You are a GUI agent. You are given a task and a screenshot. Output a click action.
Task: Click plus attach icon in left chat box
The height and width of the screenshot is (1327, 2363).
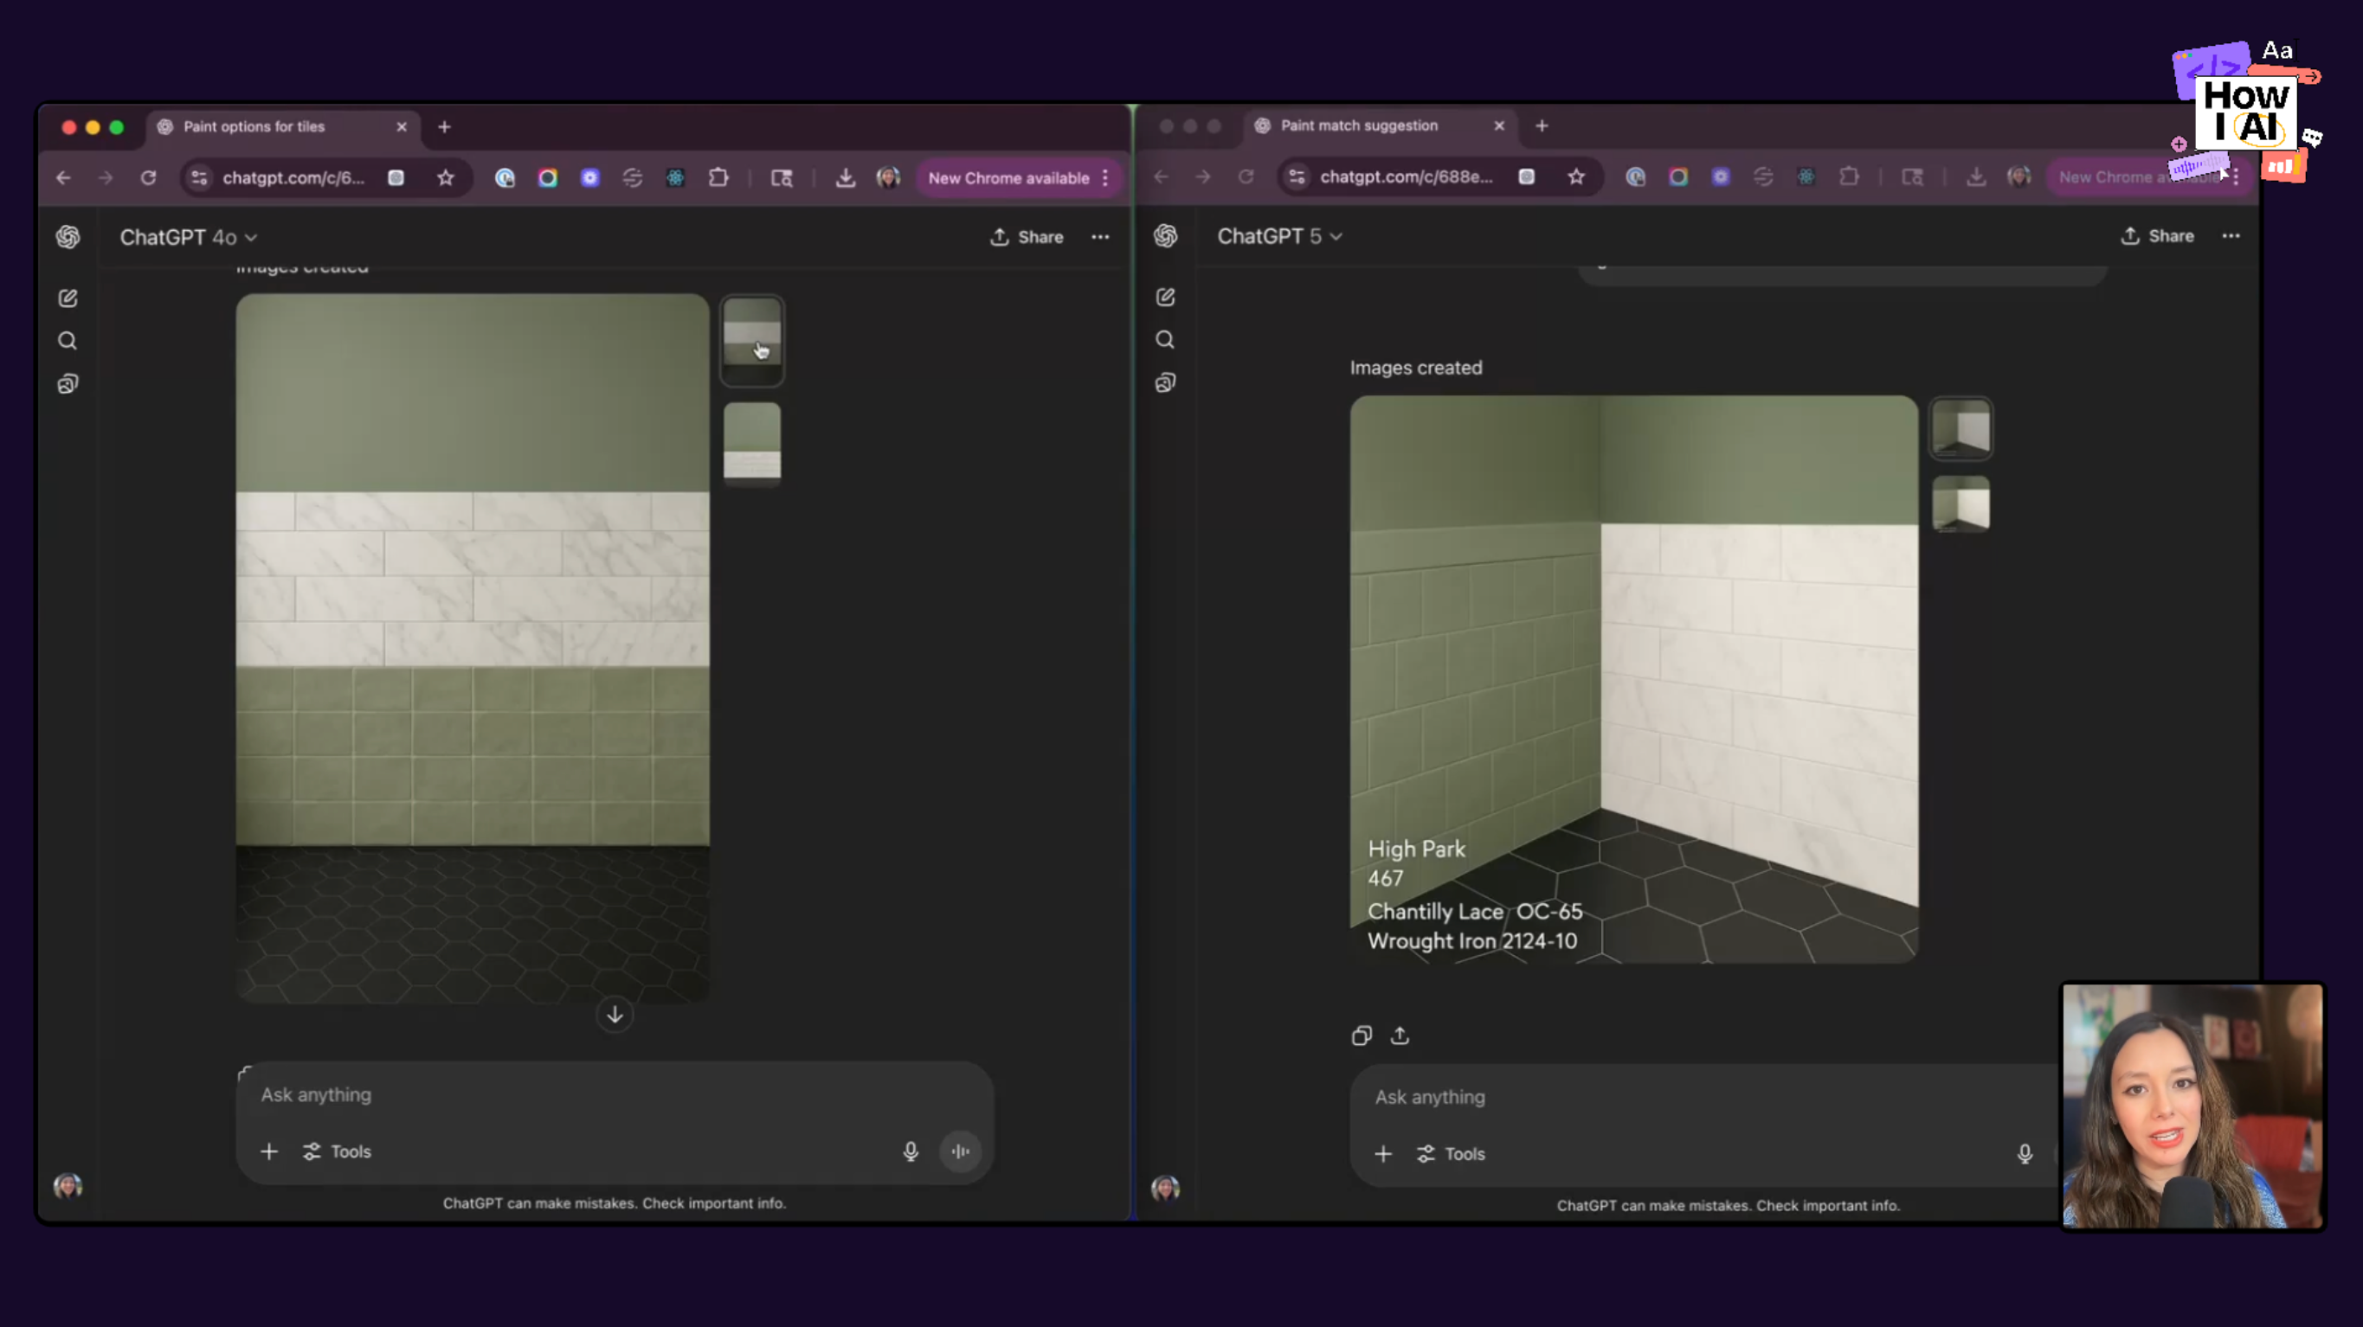pos(269,1151)
